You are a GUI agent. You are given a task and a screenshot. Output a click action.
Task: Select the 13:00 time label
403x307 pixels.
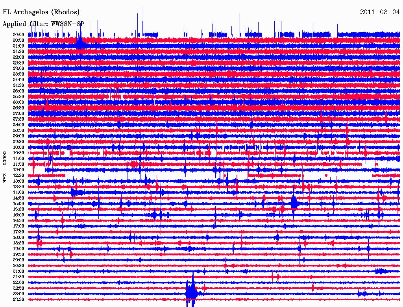(x=18, y=181)
